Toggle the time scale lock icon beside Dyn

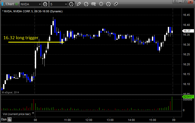click(x=9, y=119)
